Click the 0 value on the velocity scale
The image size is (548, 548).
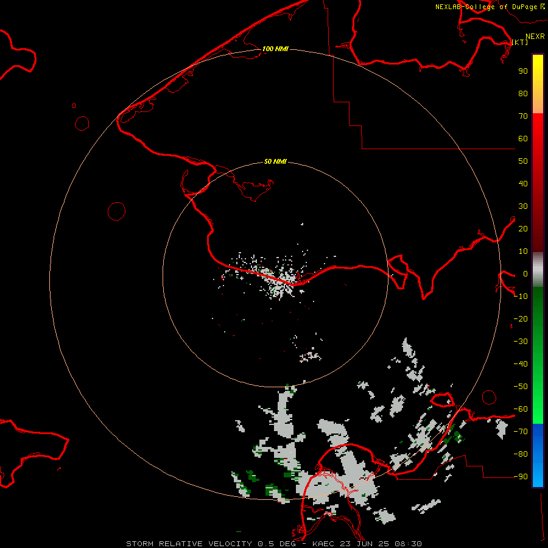pos(525,274)
